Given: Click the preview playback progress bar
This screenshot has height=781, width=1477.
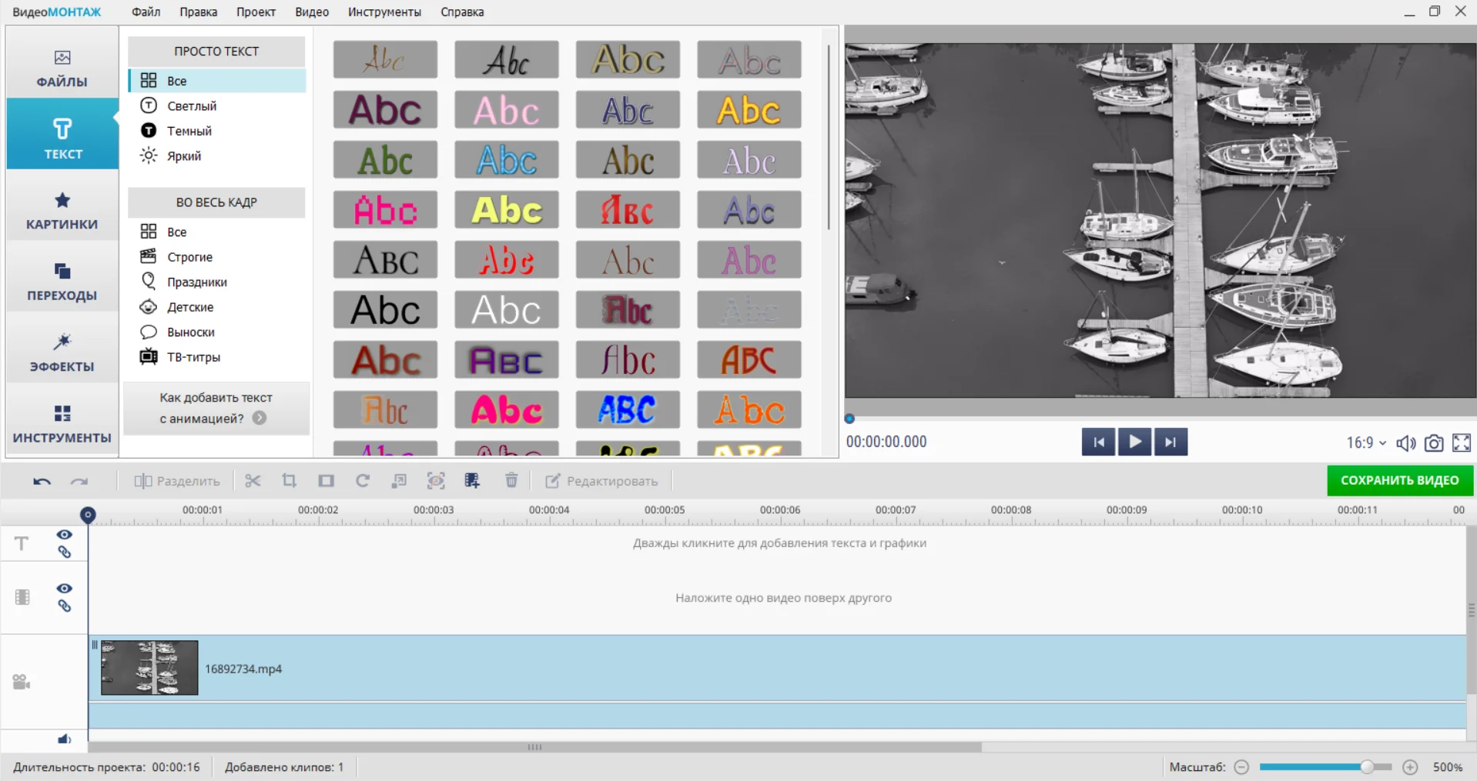Looking at the screenshot, I should point(1160,419).
